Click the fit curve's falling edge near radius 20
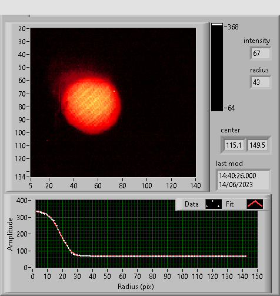Screen dimensions: 280x296 (63, 237)
